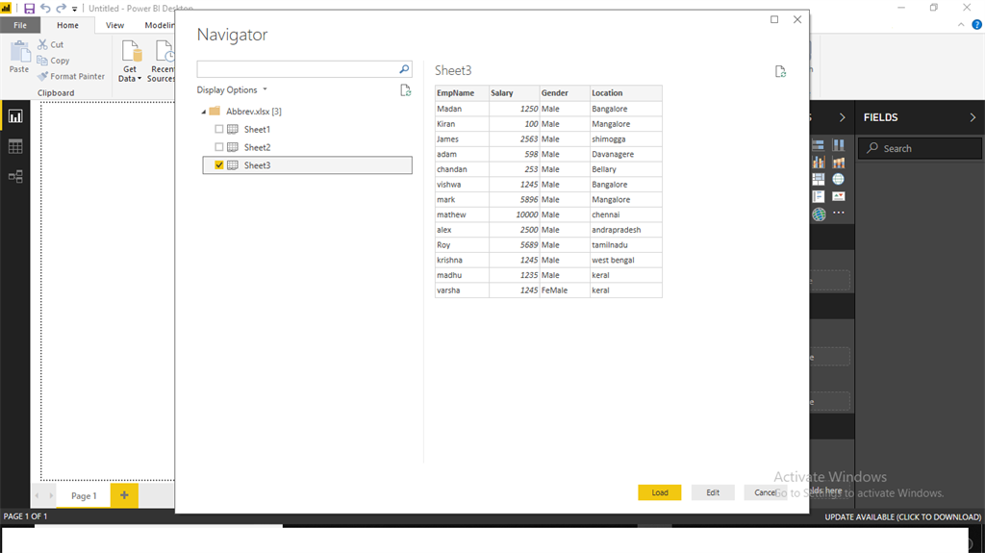Select Sheet2 in the Navigator tree

click(x=257, y=147)
